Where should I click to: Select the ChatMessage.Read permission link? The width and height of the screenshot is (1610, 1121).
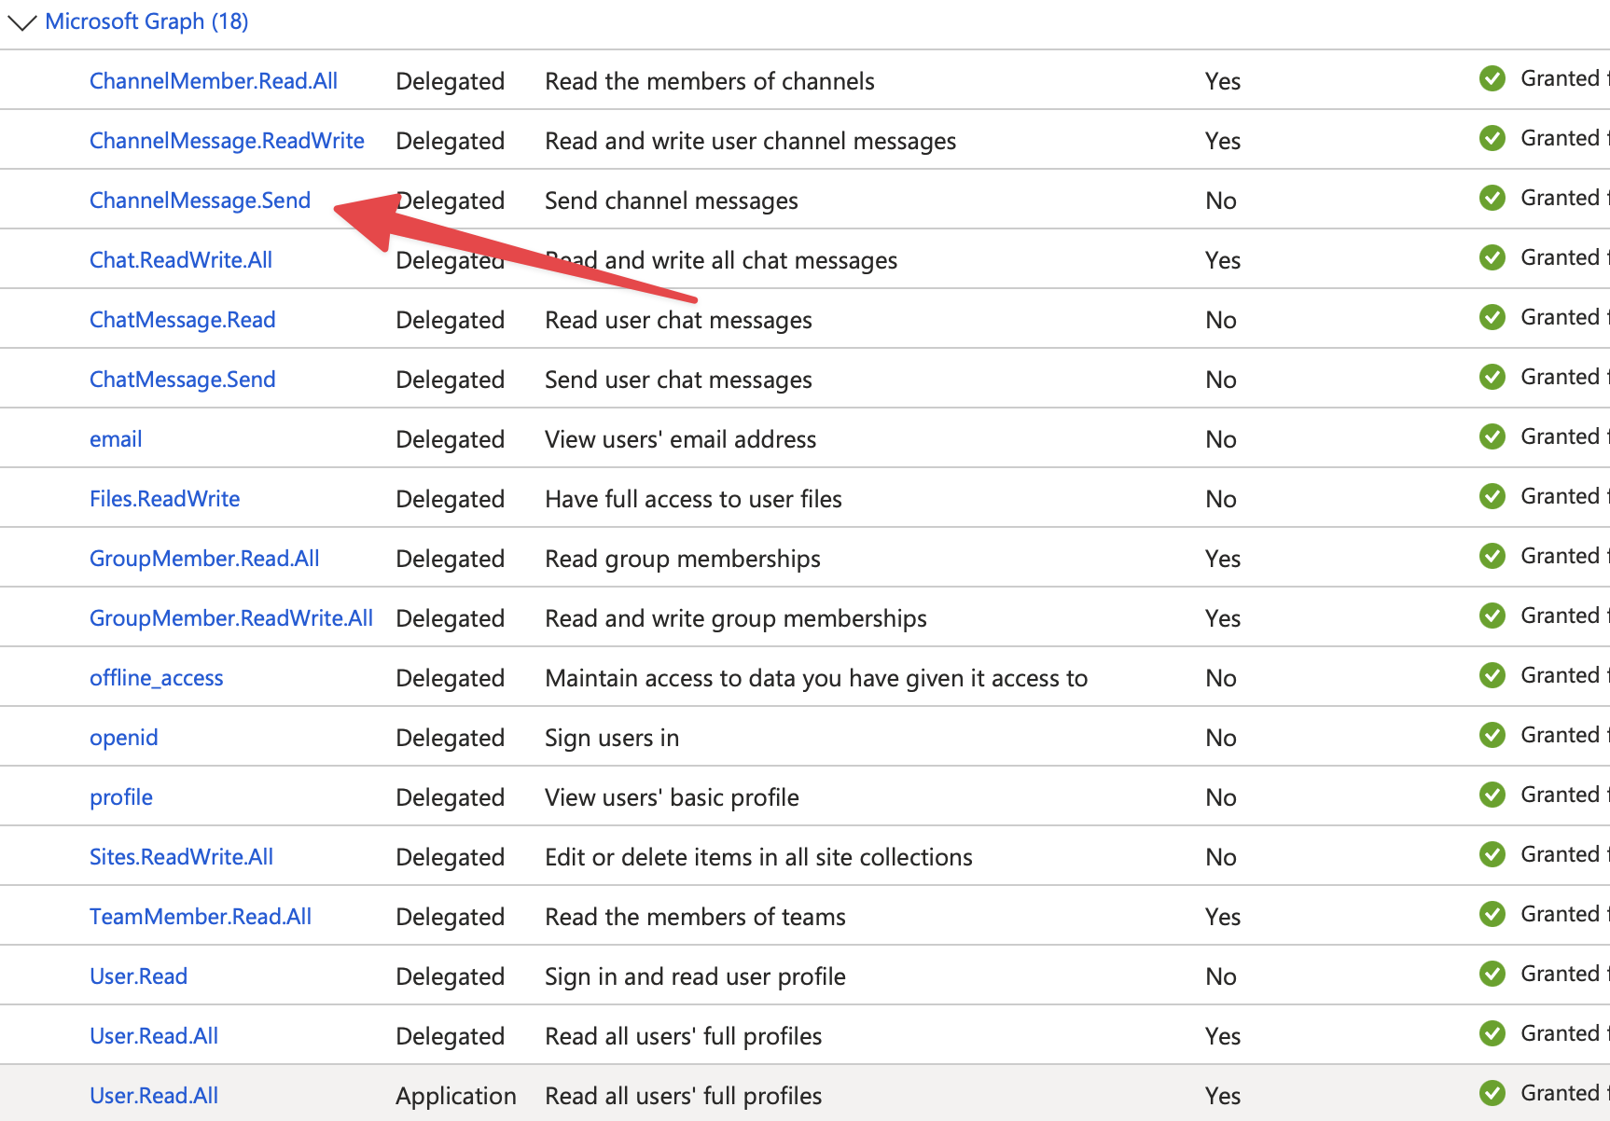(183, 320)
